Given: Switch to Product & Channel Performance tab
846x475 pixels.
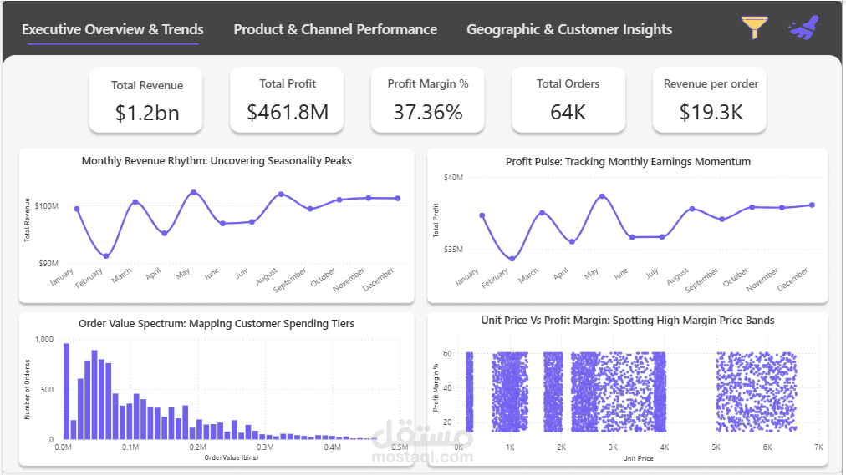Looking at the screenshot, I should pos(335,29).
